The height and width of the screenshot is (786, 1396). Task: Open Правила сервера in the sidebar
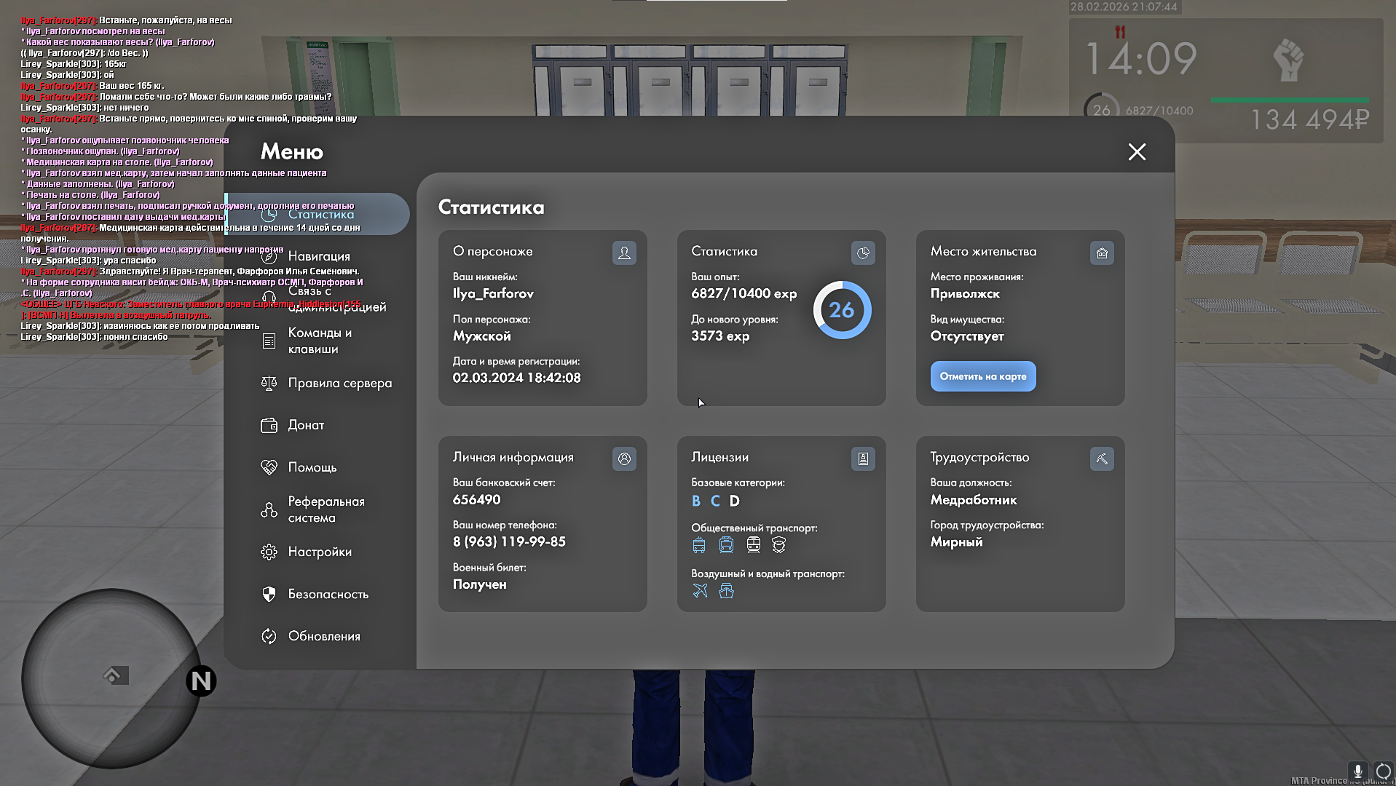point(339,383)
